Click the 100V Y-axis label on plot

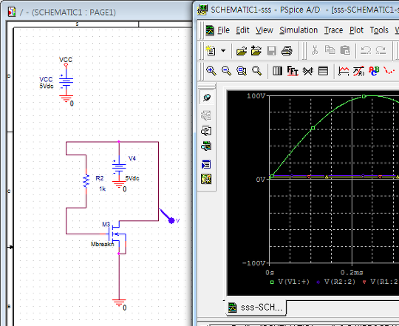pyautogui.click(x=256, y=96)
